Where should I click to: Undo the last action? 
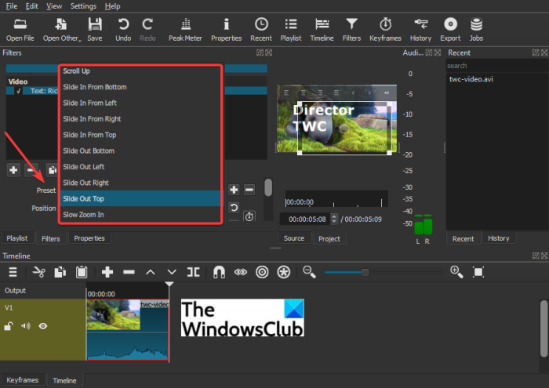point(123,30)
